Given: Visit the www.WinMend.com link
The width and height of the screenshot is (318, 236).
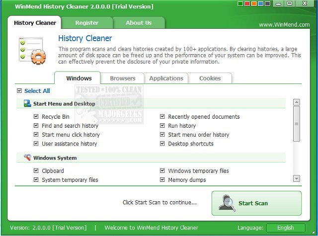Looking at the screenshot, I should [284, 25].
